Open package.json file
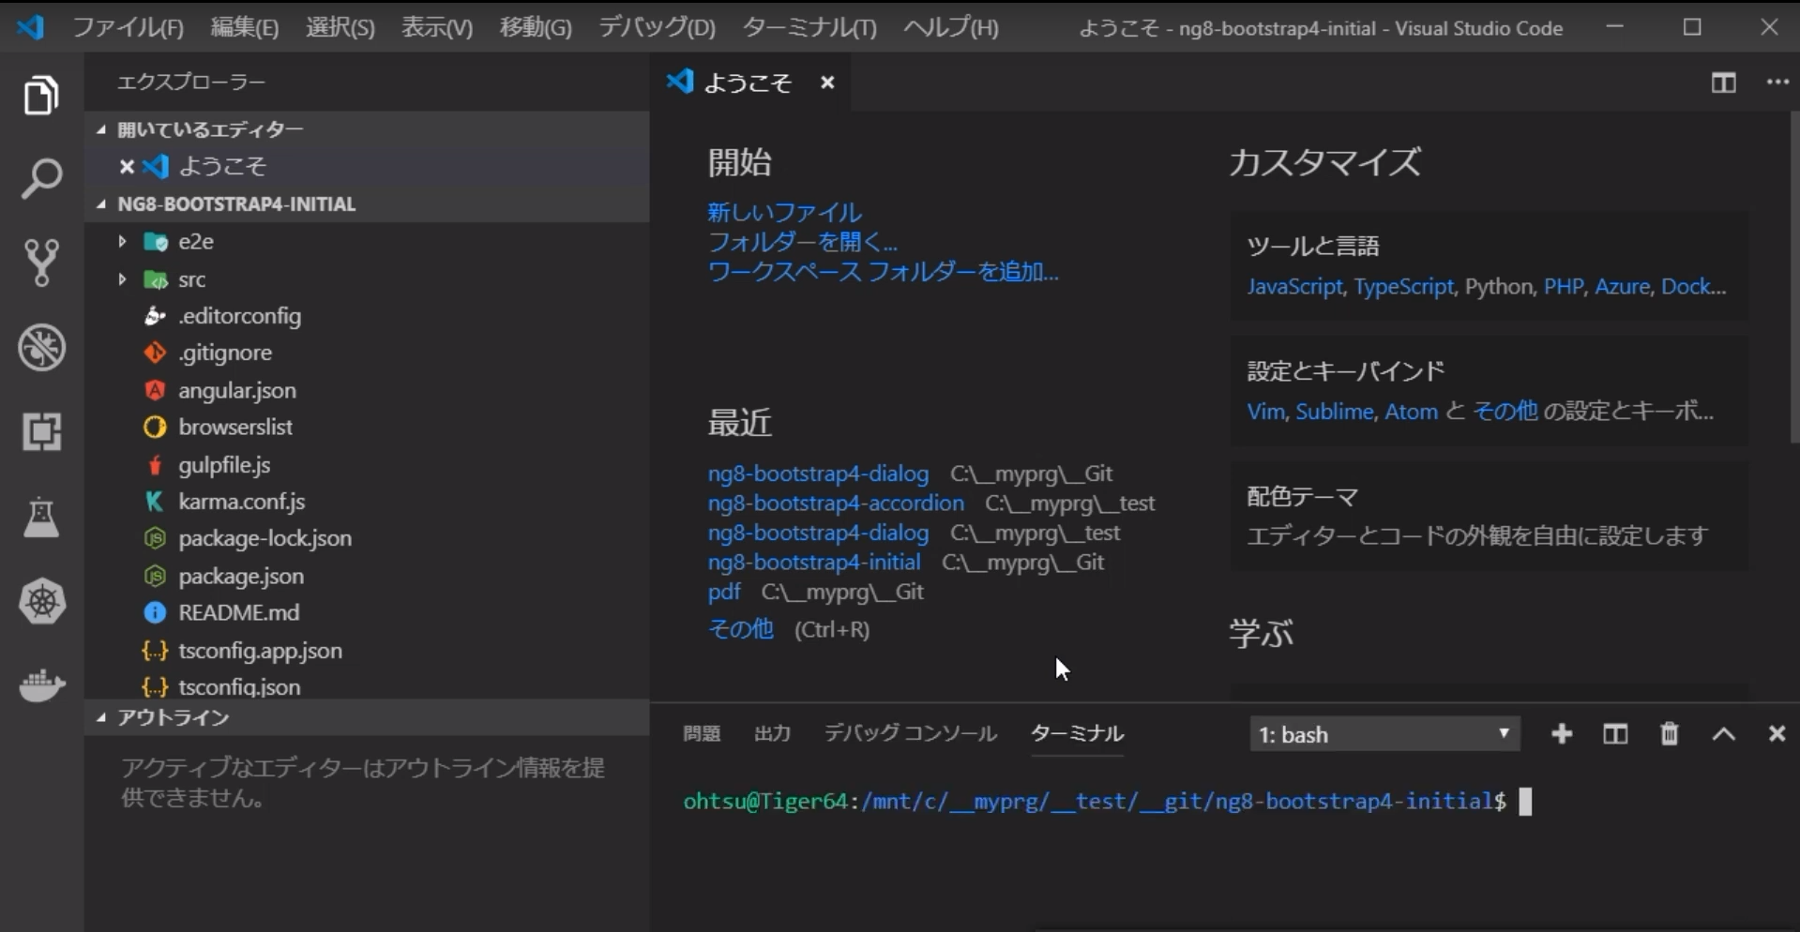 coord(241,576)
